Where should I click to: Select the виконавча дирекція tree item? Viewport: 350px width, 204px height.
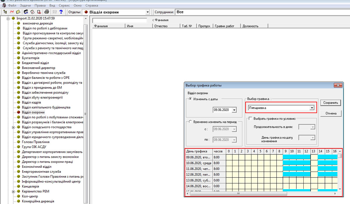coord(38,23)
